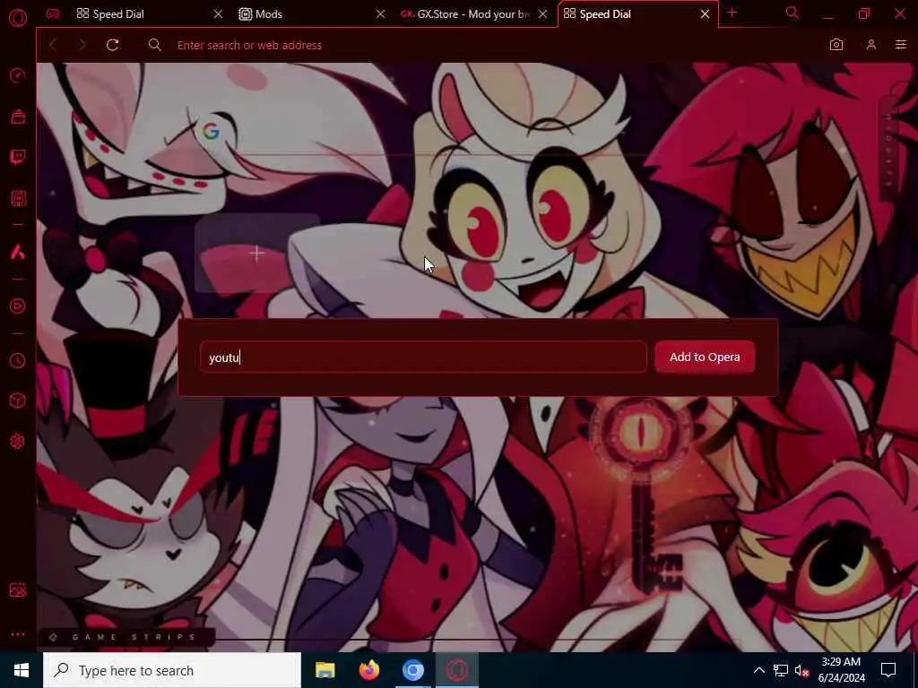Open the search tabs magnifier icon
This screenshot has height=688, width=918.
tap(792, 13)
